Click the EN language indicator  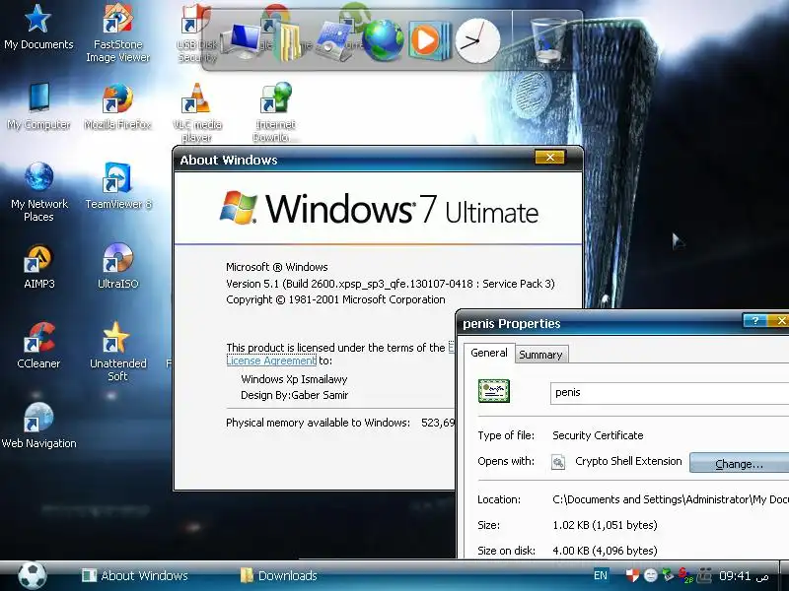[601, 575]
